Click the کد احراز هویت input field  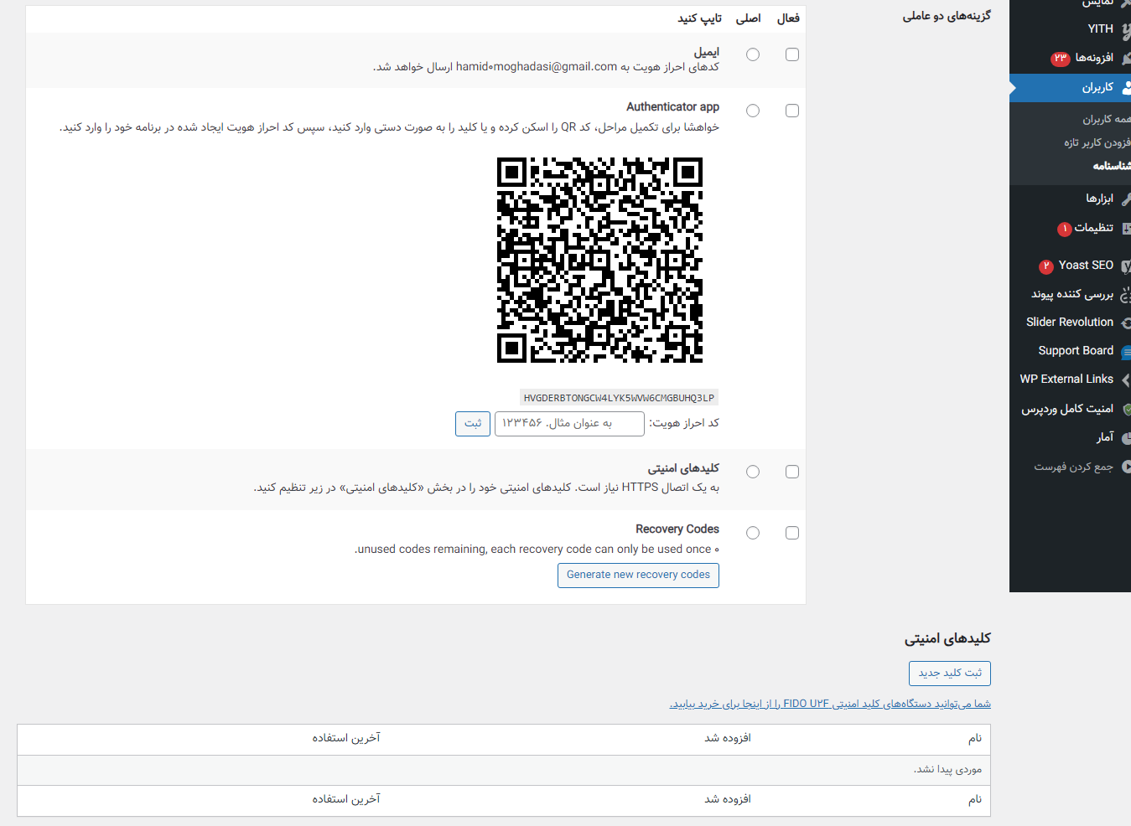tap(569, 424)
